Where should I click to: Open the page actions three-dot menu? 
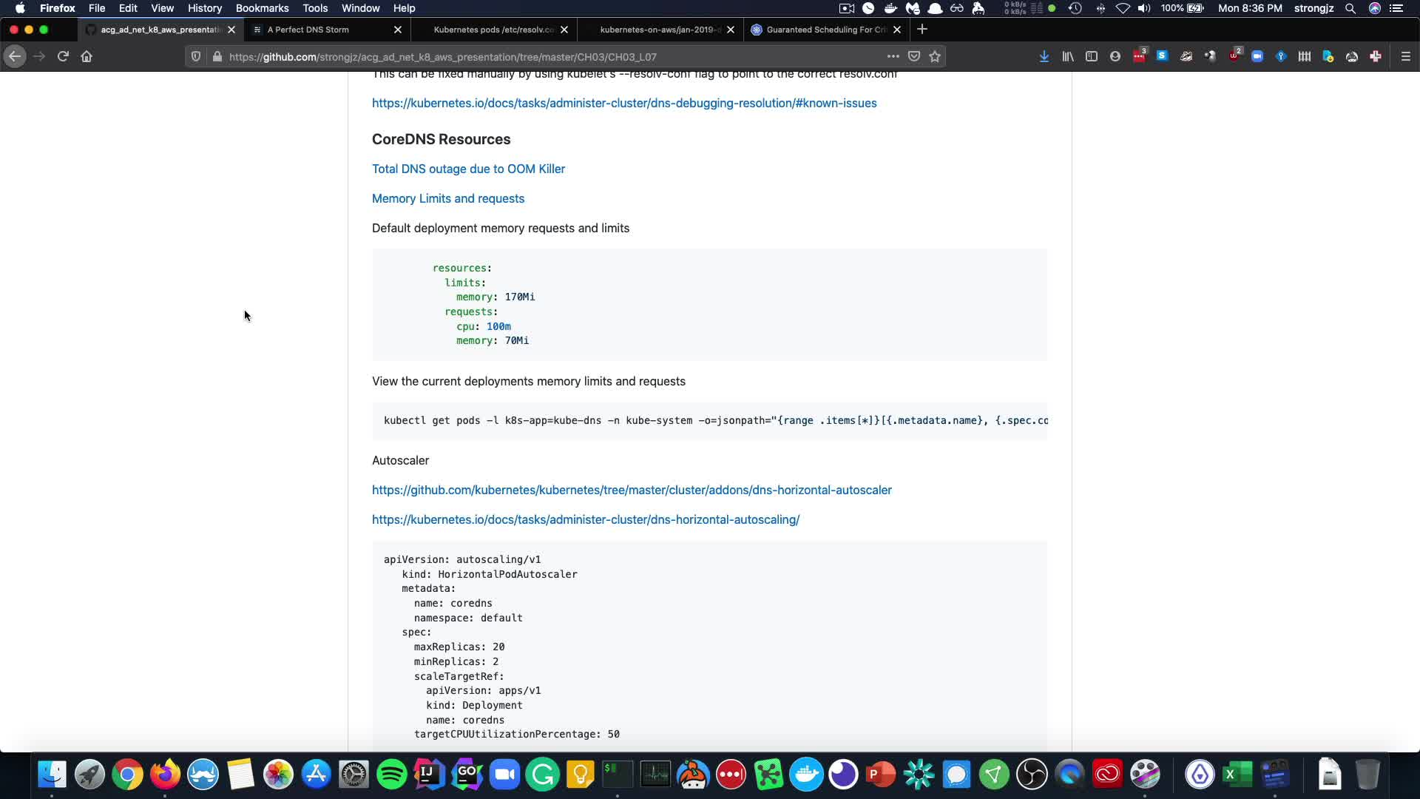[893, 56]
